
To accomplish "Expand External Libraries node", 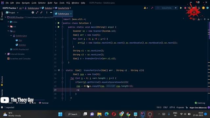I will tap(5, 54).
